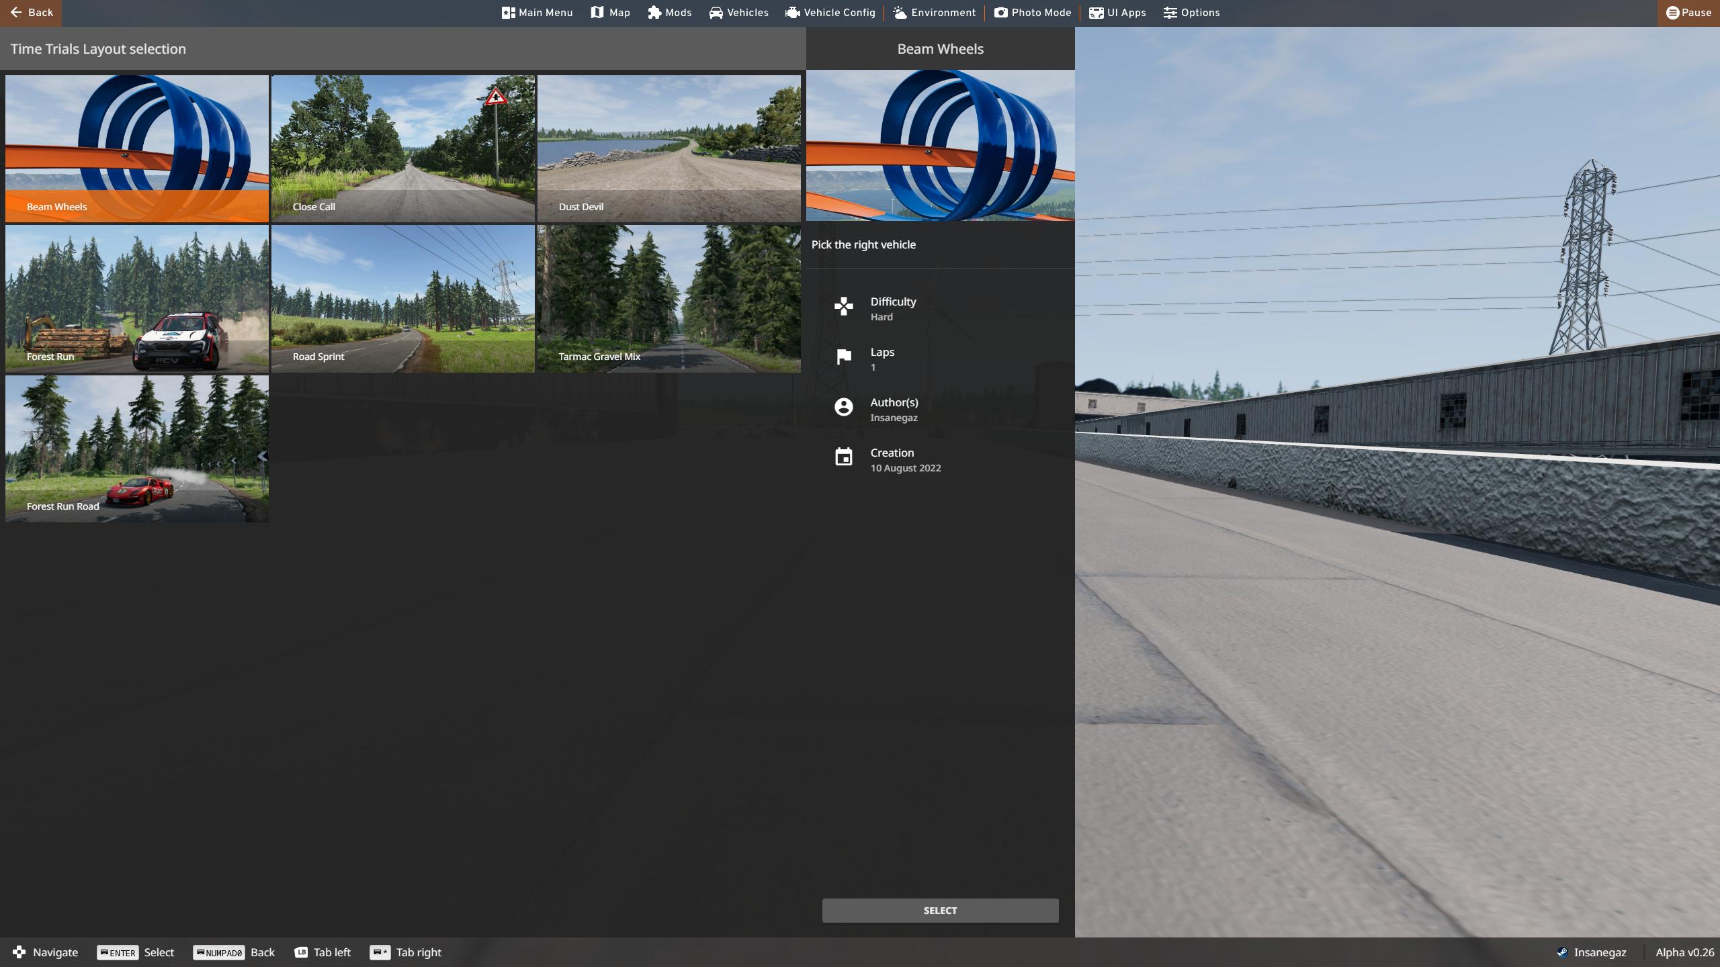Enter Photo Mode camera icon
The width and height of the screenshot is (1720, 967).
[1001, 13]
